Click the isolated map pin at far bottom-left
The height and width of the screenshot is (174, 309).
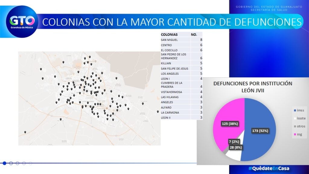(x=25, y=132)
